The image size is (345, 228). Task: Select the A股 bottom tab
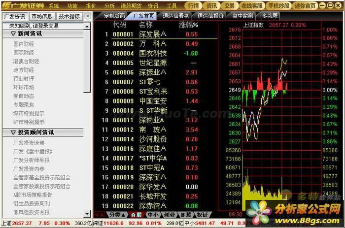tap(137, 215)
